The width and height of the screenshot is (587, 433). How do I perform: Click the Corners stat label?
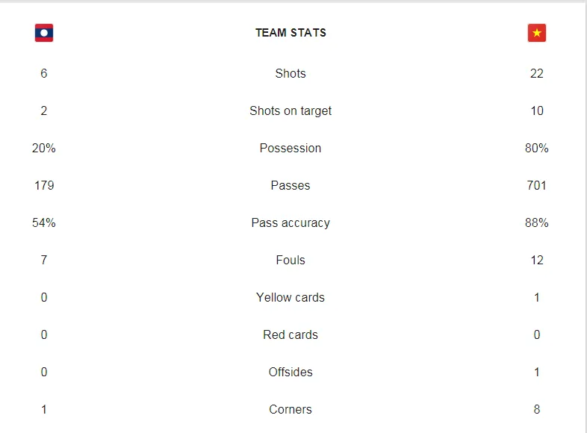coord(291,409)
